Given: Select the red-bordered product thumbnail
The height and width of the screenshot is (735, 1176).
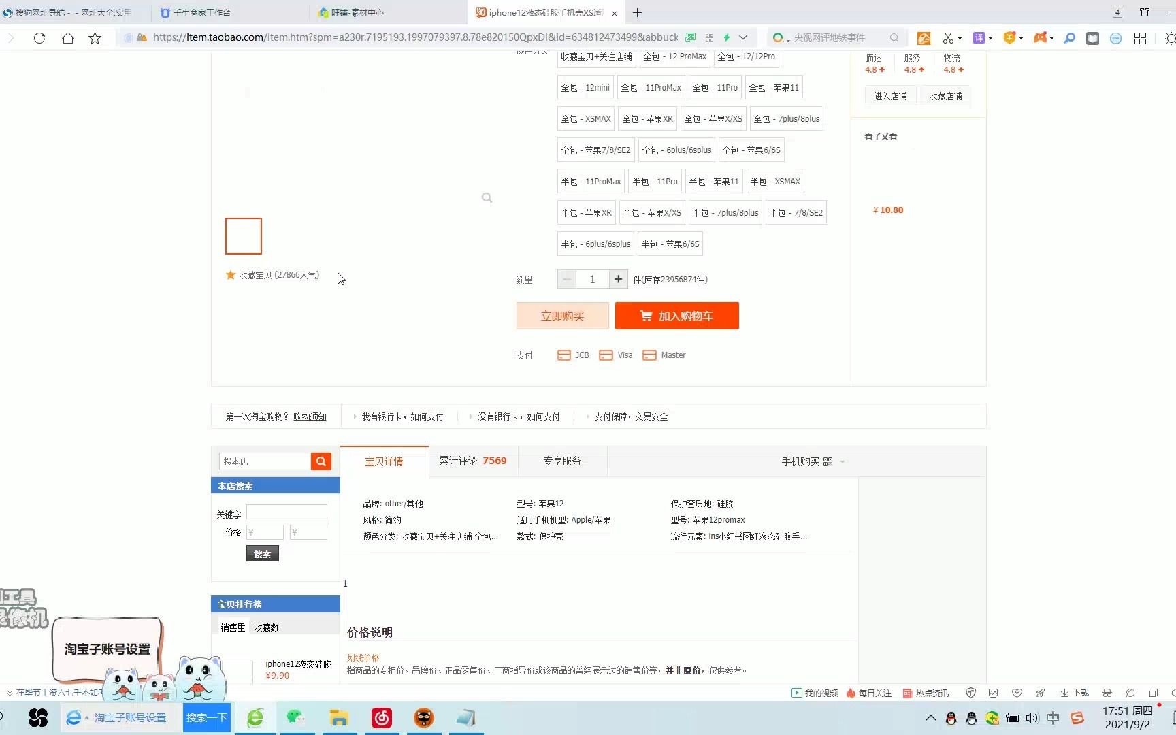Looking at the screenshot, I should [244, 236].
